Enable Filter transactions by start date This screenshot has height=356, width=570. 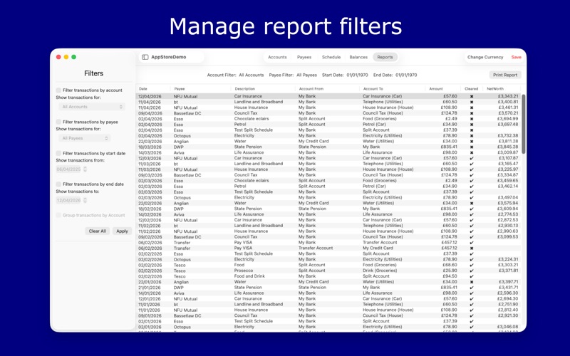(x=58, y=153)
